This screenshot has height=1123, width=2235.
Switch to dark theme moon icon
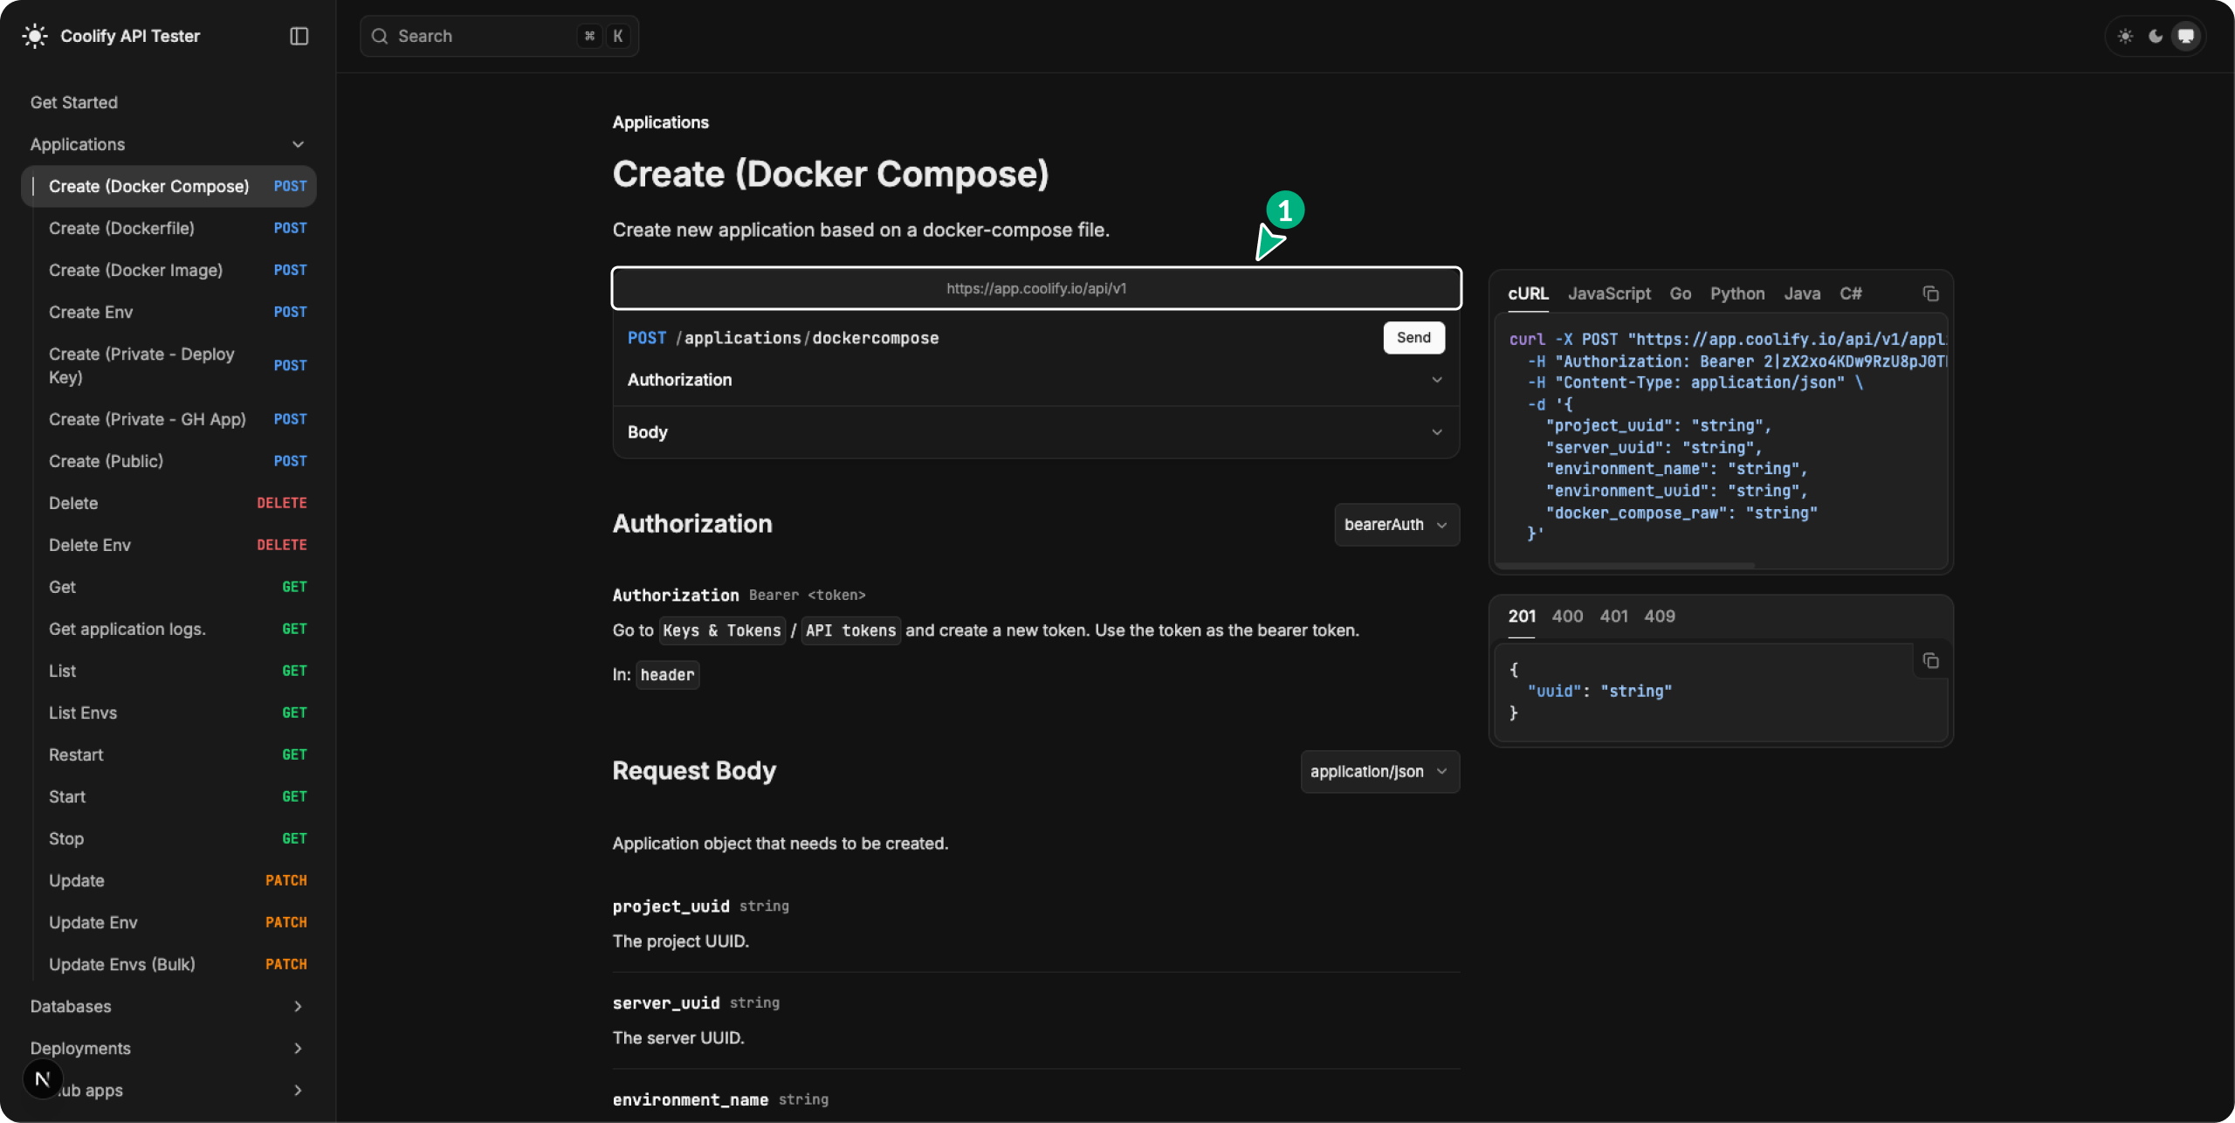click(x=2156, y=36)
